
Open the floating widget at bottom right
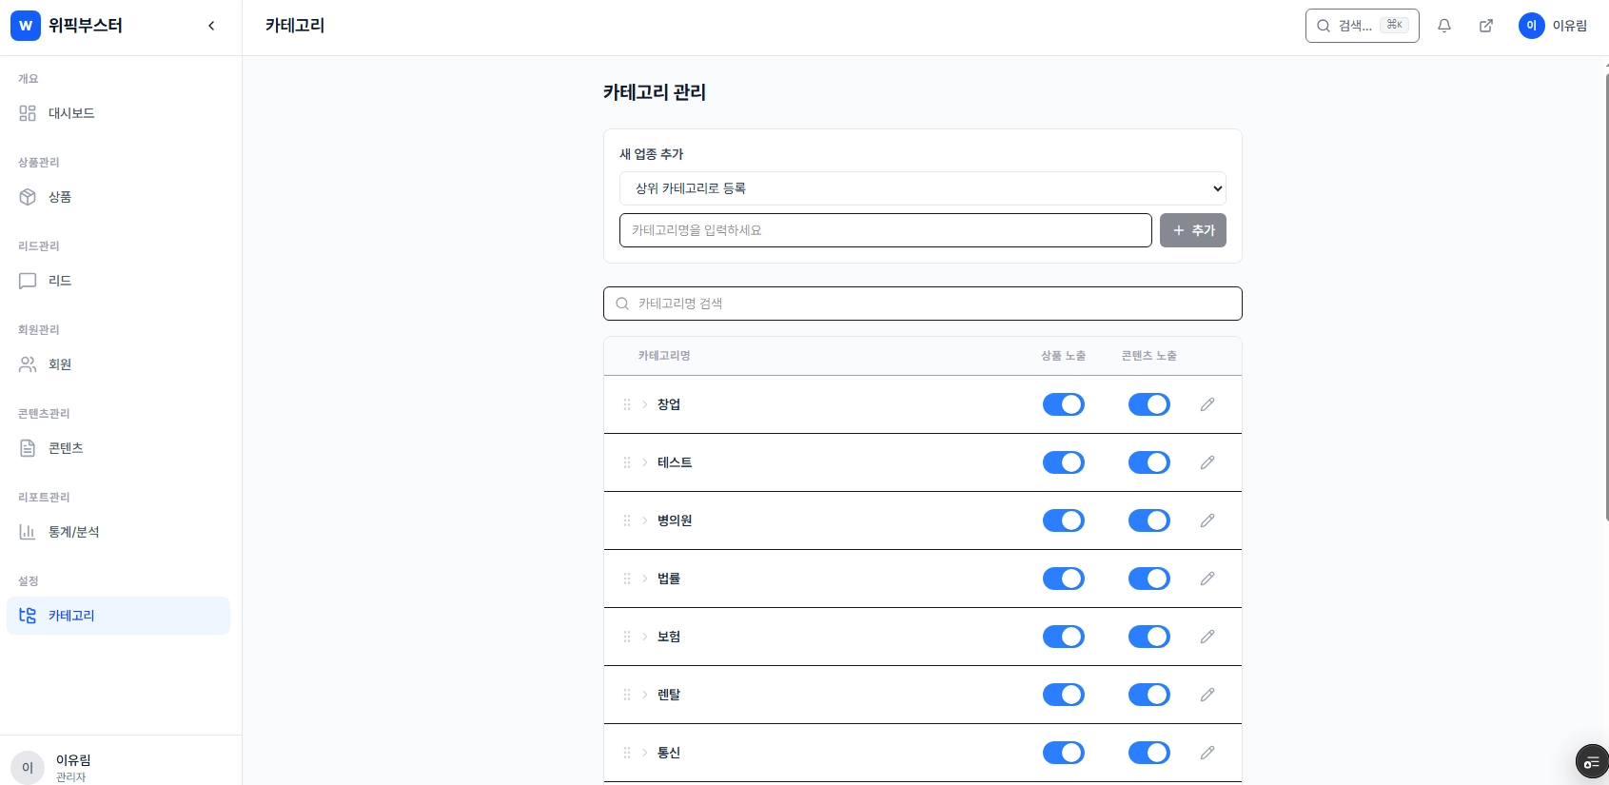point(1592,762)
